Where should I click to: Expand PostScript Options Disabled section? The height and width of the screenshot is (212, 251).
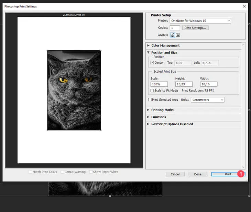coord(148,124)
